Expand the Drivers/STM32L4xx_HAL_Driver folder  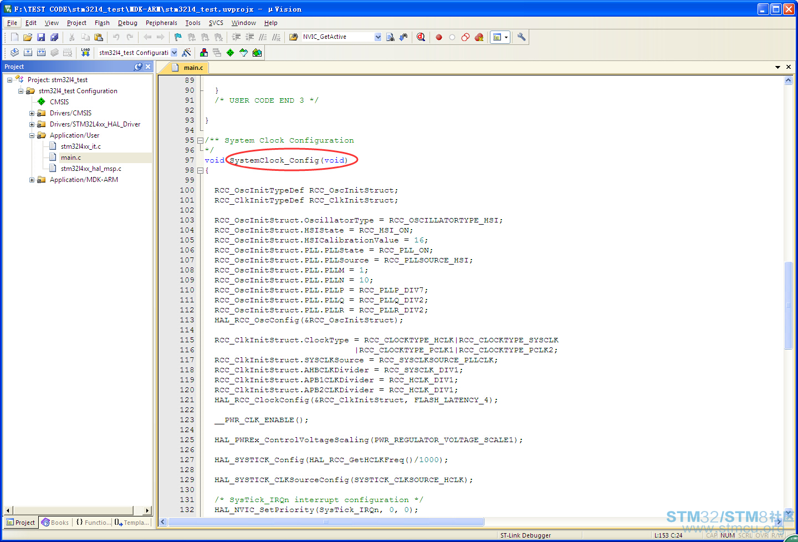pos(32,124)
